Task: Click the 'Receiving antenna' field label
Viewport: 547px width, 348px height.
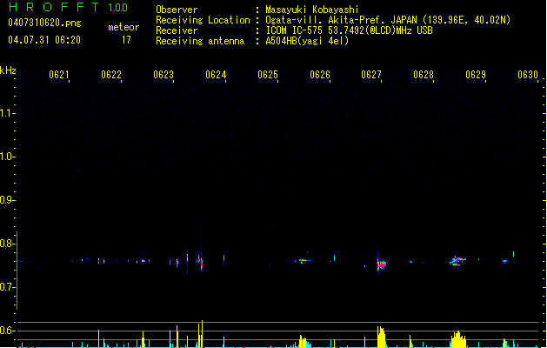Action: pyautogui.click(x=200, y=41)
